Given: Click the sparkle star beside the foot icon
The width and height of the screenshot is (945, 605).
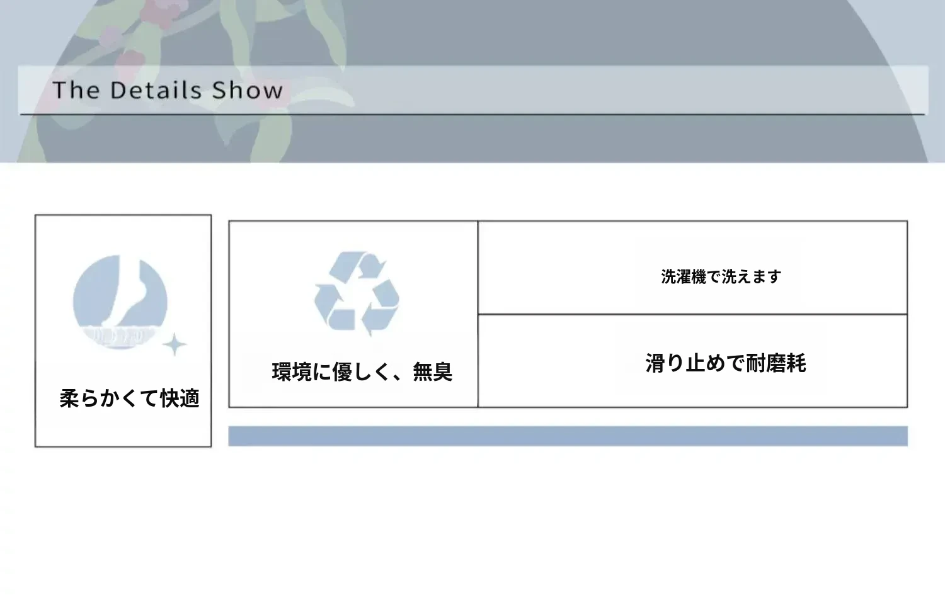Looking at the screenshot, I should tap(175, 345).
